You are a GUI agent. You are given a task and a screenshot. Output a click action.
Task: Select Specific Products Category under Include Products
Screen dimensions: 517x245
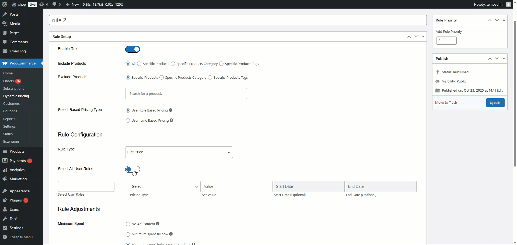pyautogui.click(x=173, y=64)
